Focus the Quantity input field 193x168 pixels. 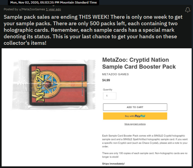(x=109, y=96)
